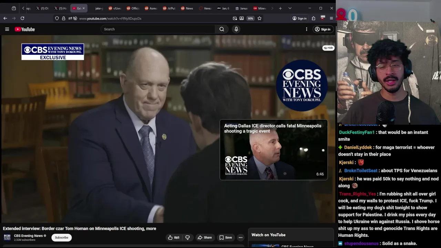Viewport: 441px width, 248px height.
Task: Click the picture-in-picture icon in URL bar
Action: coord(235,18)
